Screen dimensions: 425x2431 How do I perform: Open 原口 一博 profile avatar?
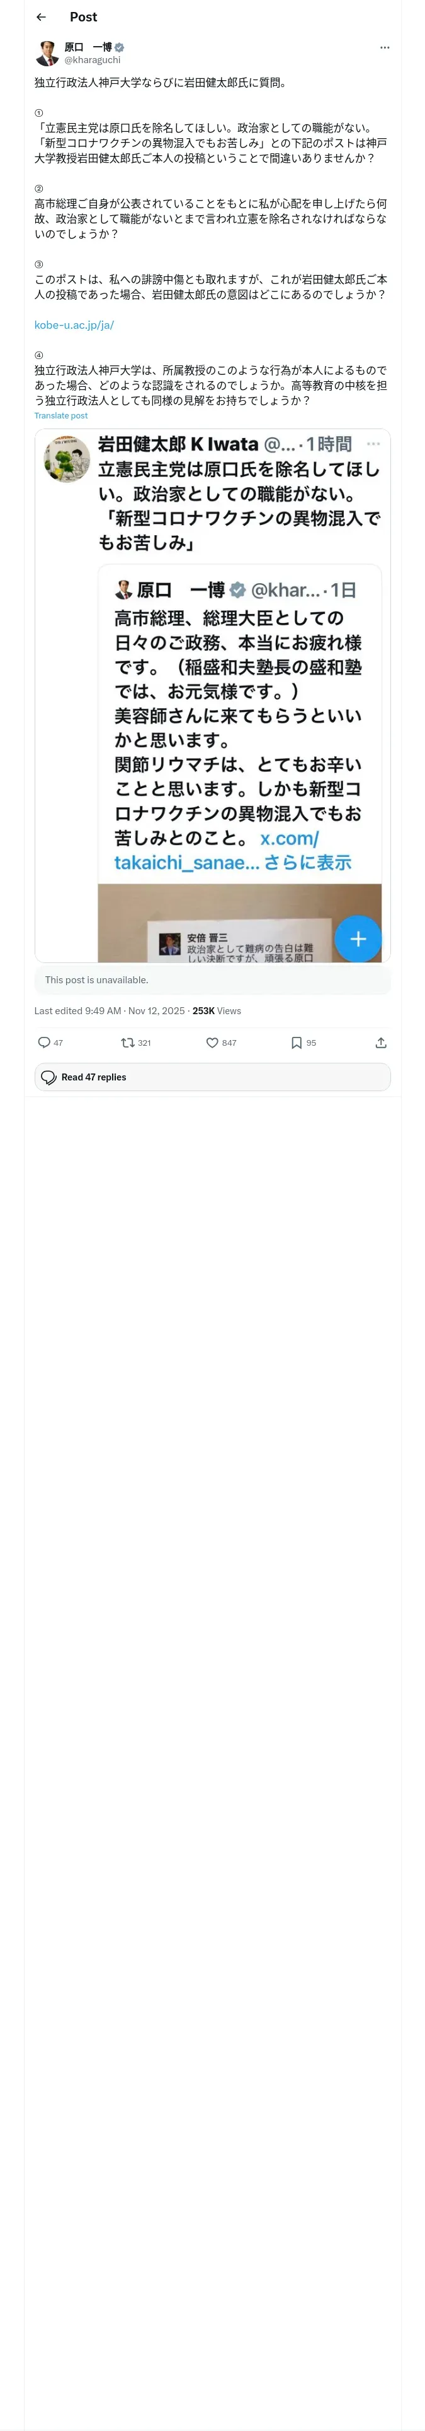[x=47, y=53]
